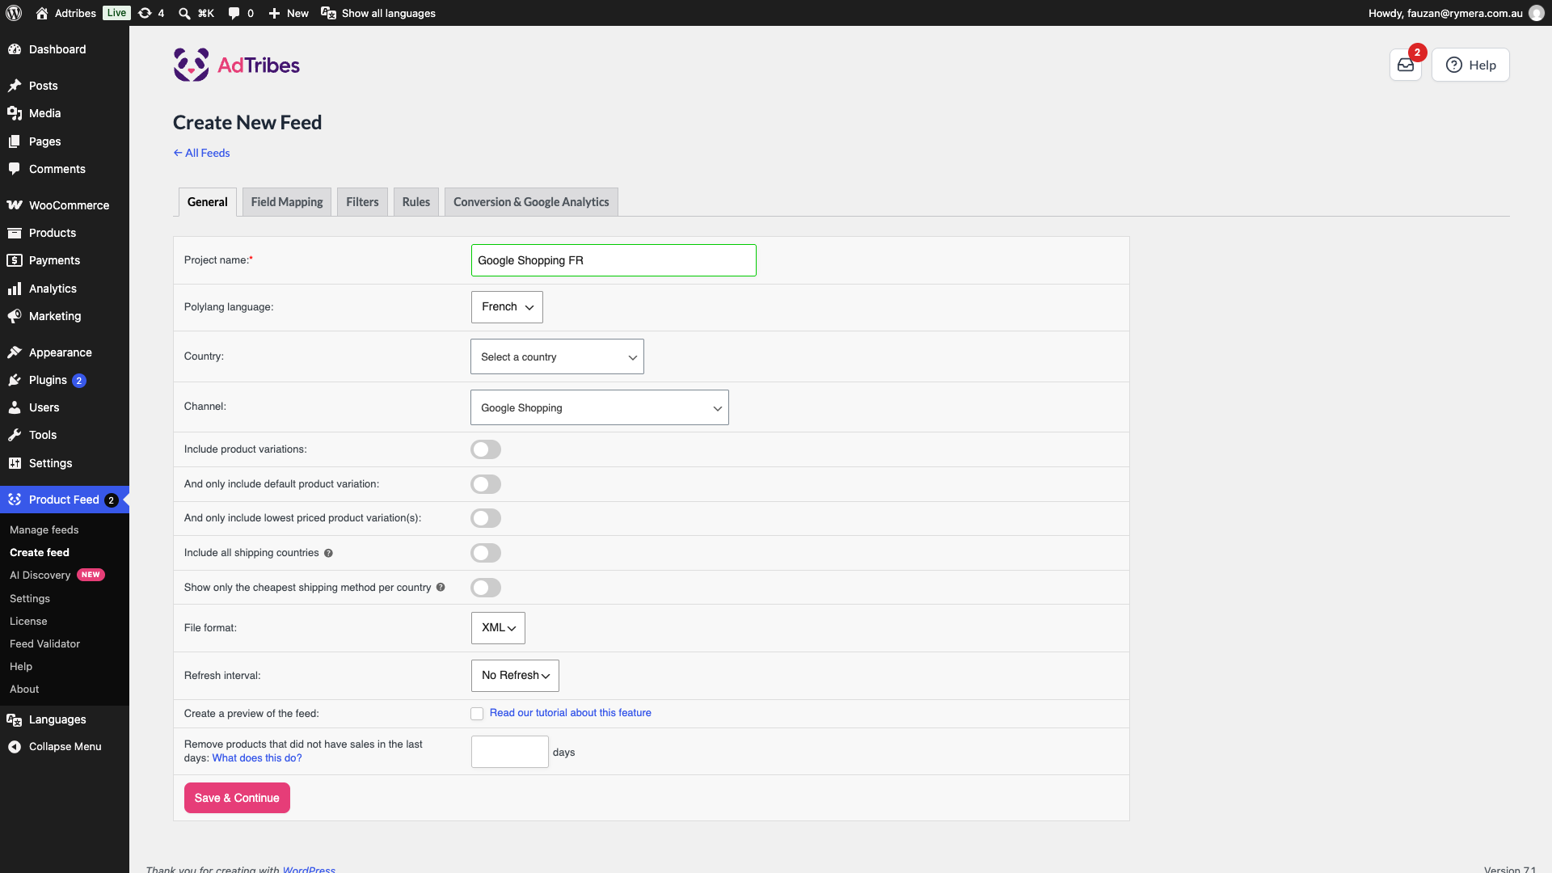Screen dimensions: 1552x873
Task: Open the Rules tab
Action: 416,202
